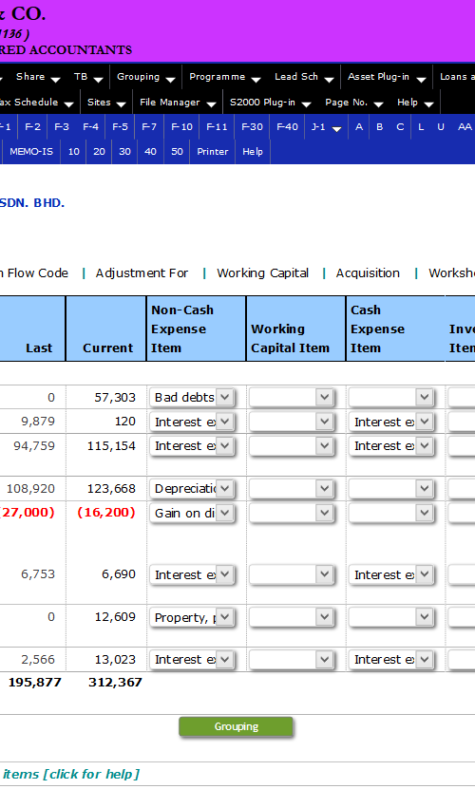Expand the Bad debts non-cash dropdown
Image resolution: width=475 pixels, height=789 pixels.
pyautogui.click(x=192, y=398)
